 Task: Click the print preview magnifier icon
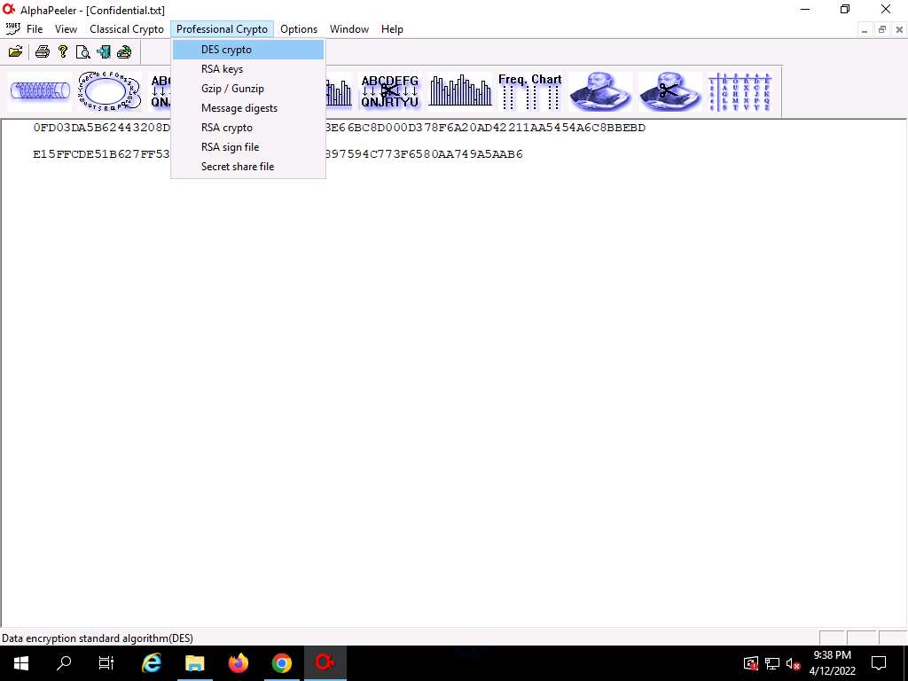point(82,51)
